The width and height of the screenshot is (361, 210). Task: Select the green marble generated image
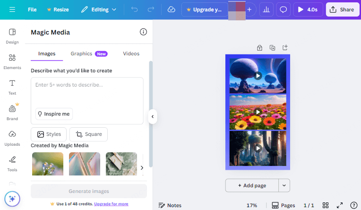click(x=121, y=164)
